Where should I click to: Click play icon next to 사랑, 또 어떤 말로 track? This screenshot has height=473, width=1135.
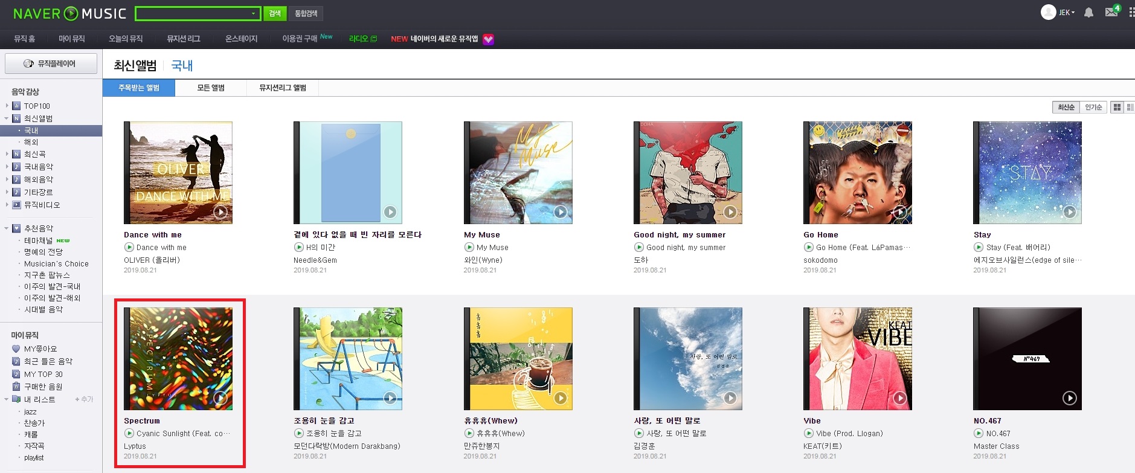tap(638, 433)
